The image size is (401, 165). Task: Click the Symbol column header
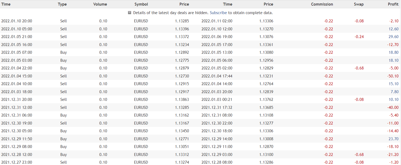141,4
